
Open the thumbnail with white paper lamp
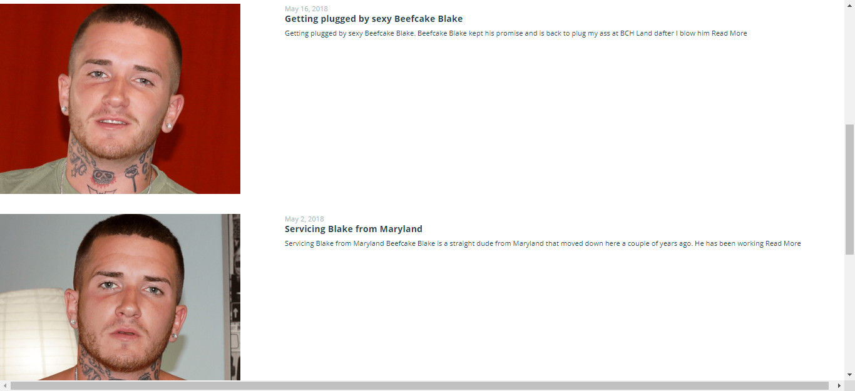120,297
